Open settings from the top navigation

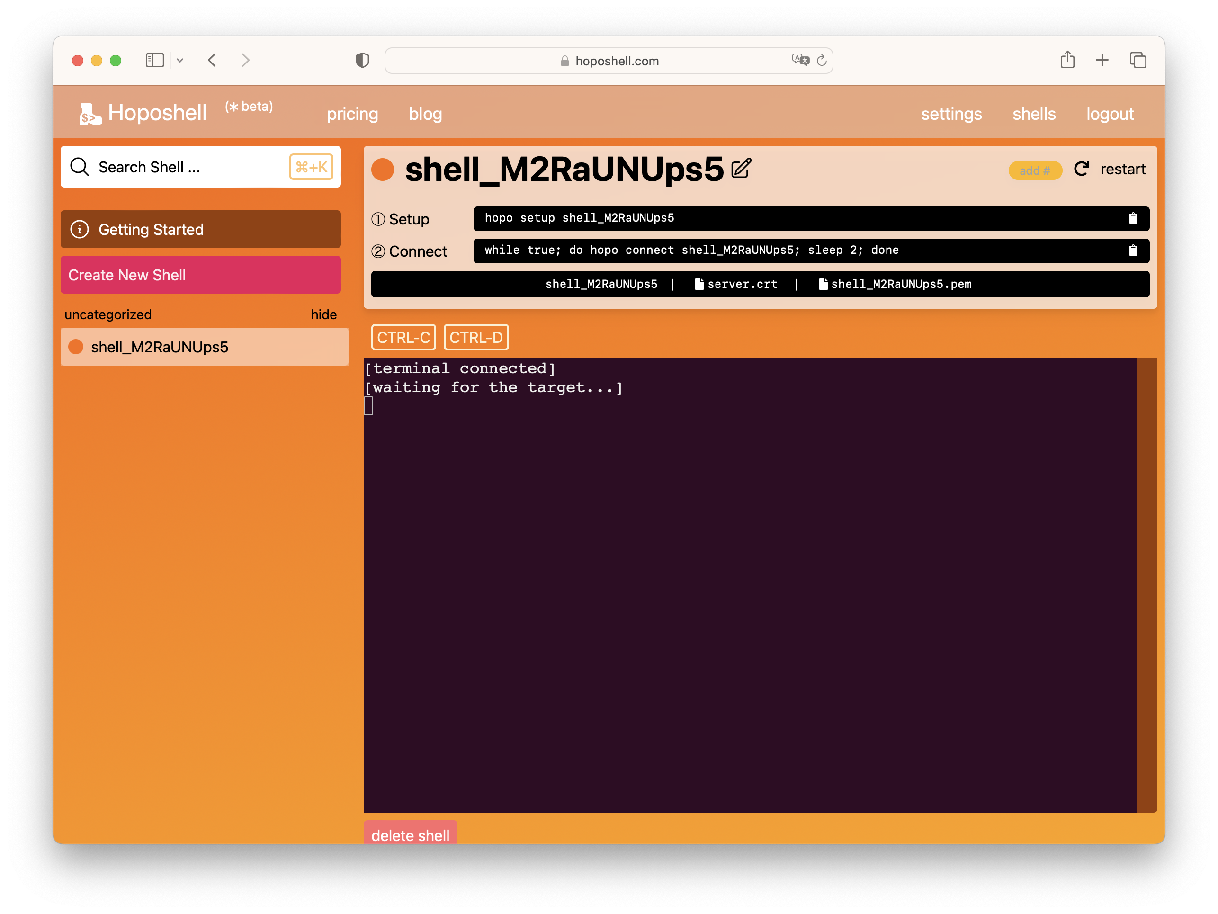pos(951,114)
